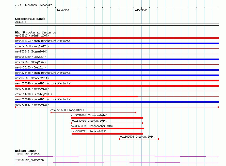The image size is (226, 166).
Task: Click the right endpoint marker of esv2723668
Action: tap(136, 113)
